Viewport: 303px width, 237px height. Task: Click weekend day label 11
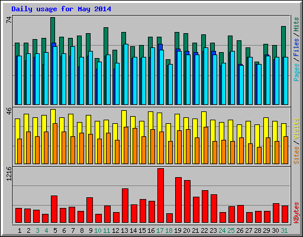[107, 230]
